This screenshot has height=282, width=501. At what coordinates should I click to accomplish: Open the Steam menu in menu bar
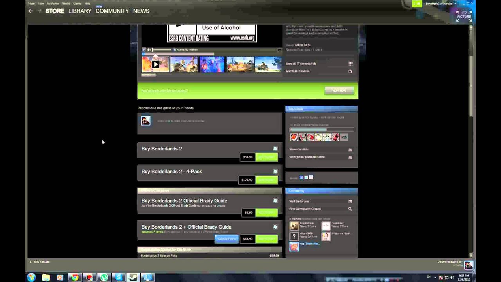32,4
